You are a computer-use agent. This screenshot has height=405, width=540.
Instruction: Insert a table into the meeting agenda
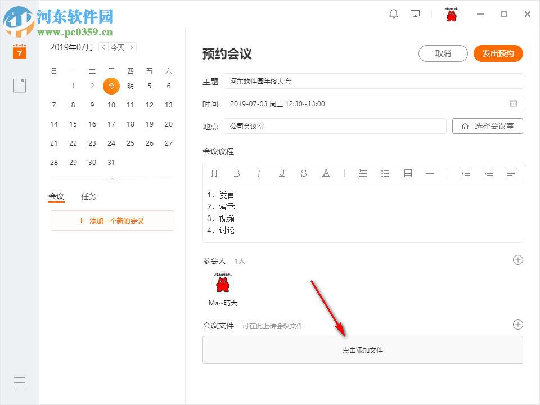(x=408, y=173)
